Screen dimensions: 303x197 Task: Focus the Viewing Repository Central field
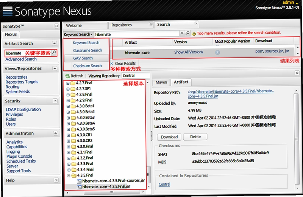pos(136,76)
